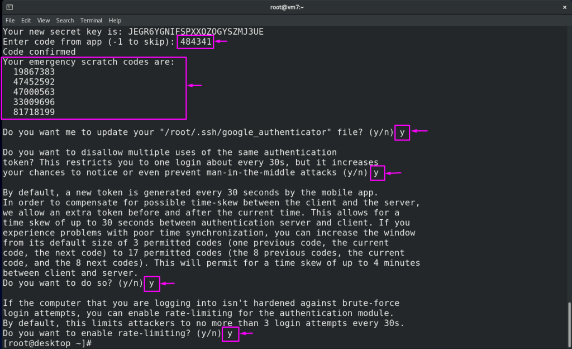572x349 pixels.
Task: Click the entered code 484341
Action: pos(196,42)
